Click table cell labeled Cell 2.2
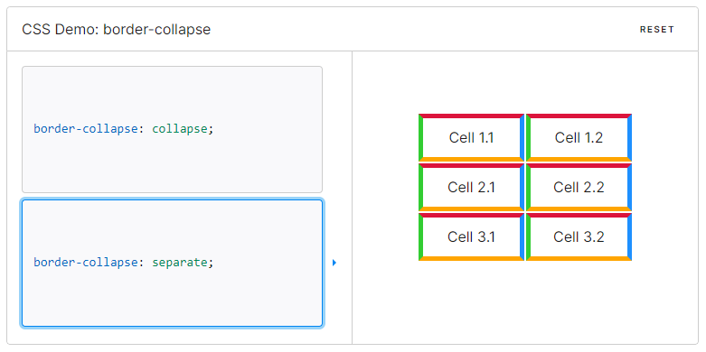 pos(579,187)
